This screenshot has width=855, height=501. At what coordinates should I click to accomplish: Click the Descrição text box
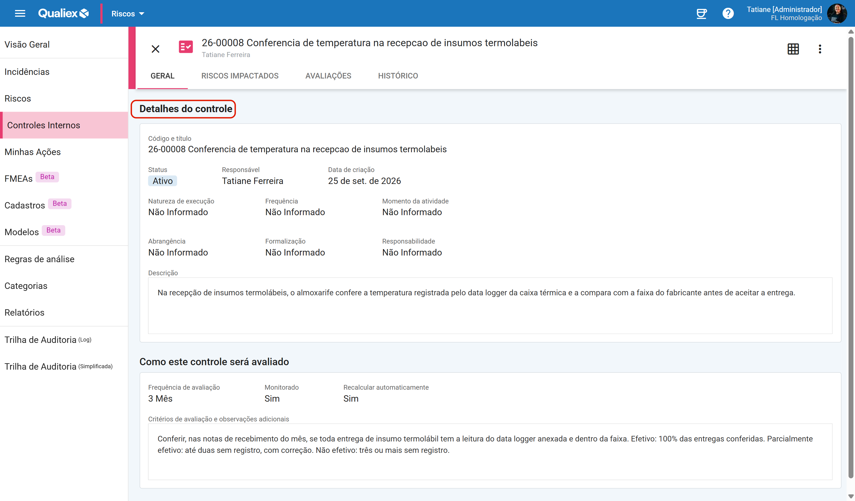point(490,306)
